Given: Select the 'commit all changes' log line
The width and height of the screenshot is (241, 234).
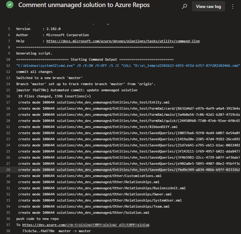Looking at the screenshot, I should (34, 72).
